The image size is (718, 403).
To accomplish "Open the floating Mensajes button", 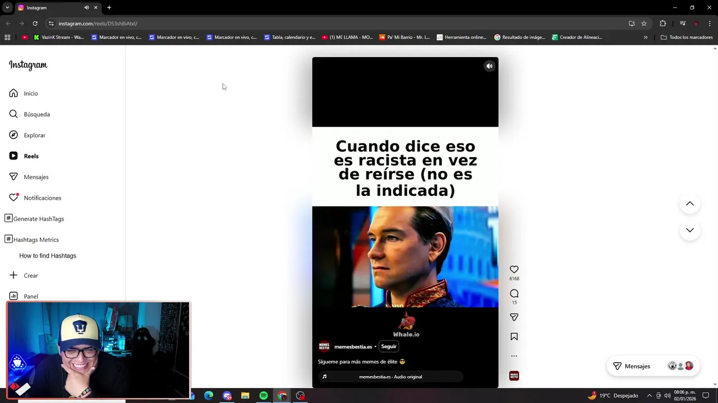I will (653, 366).
